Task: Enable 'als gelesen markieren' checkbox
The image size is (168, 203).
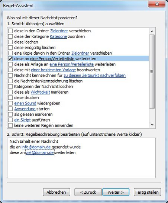Action: [x=10, y=115]
